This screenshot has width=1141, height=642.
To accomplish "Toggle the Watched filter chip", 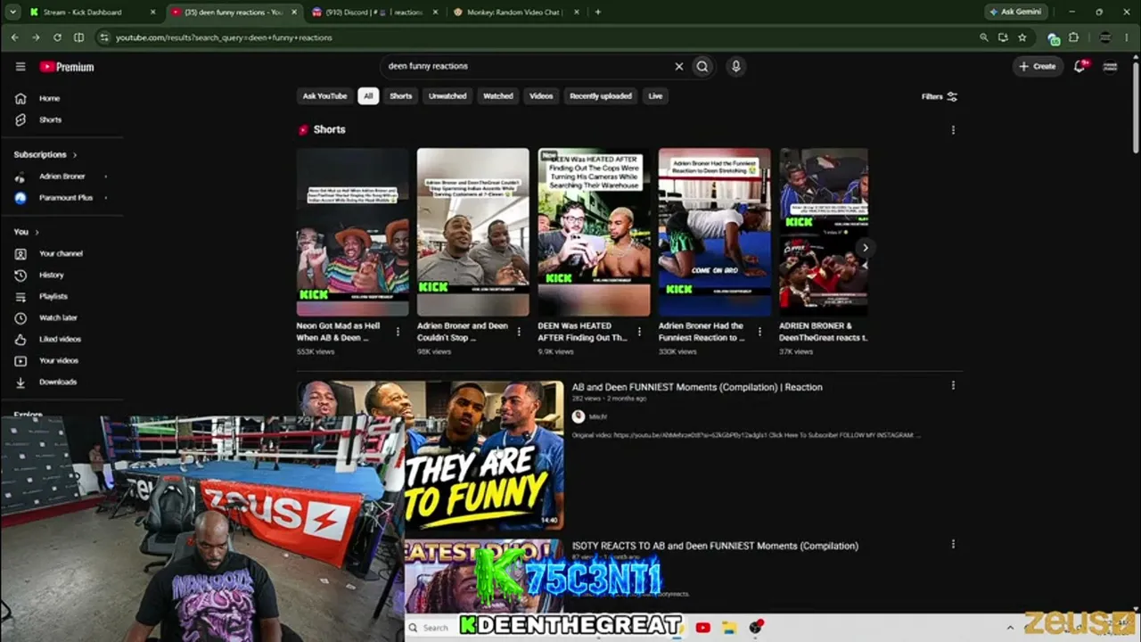I will click(498, 96).
